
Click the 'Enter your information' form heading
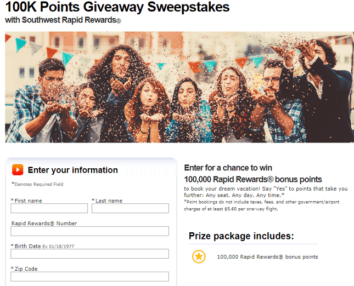tap(72, 170)
